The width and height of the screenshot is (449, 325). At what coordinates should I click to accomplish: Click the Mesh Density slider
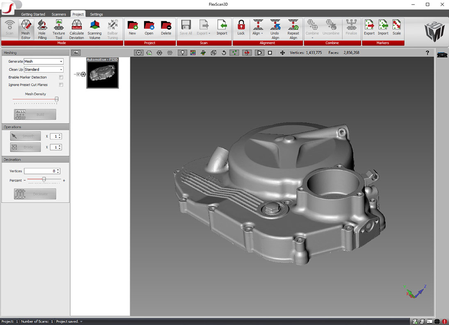(x=57, y=99)
